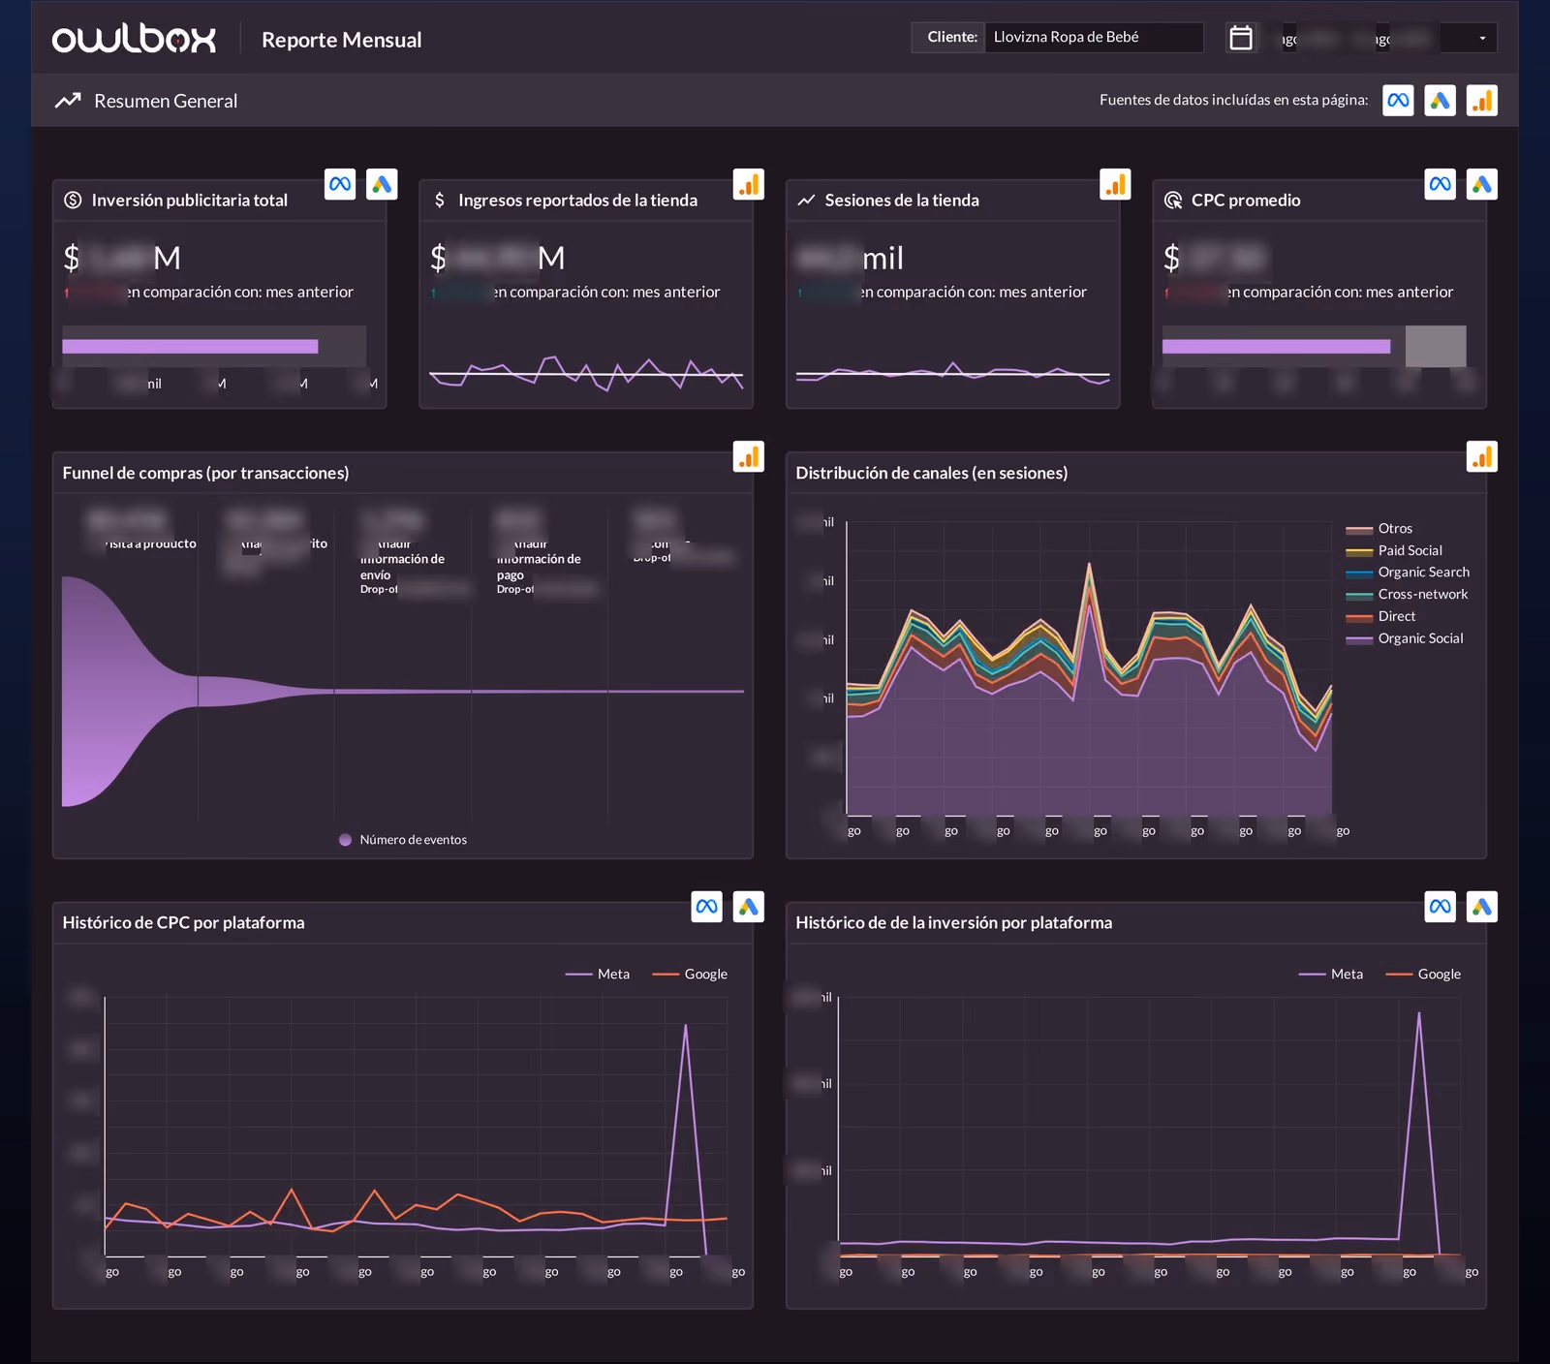Click Meta icon on Histórico de CPC card
The height and width of the screenshot is (1364, 1550).
pyautogui.click(x=707, y=907)
